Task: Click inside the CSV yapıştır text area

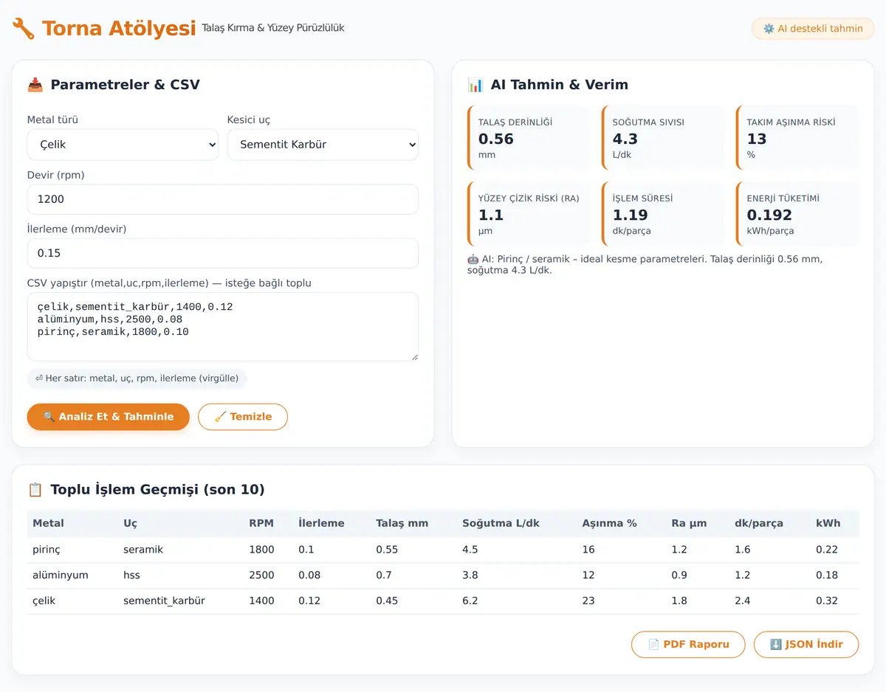Action: tap(223, 327)
